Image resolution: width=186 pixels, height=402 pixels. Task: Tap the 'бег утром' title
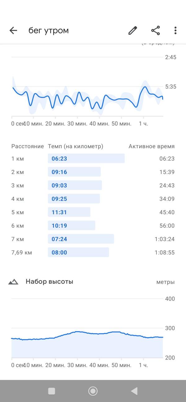click(x=49, y=30)
